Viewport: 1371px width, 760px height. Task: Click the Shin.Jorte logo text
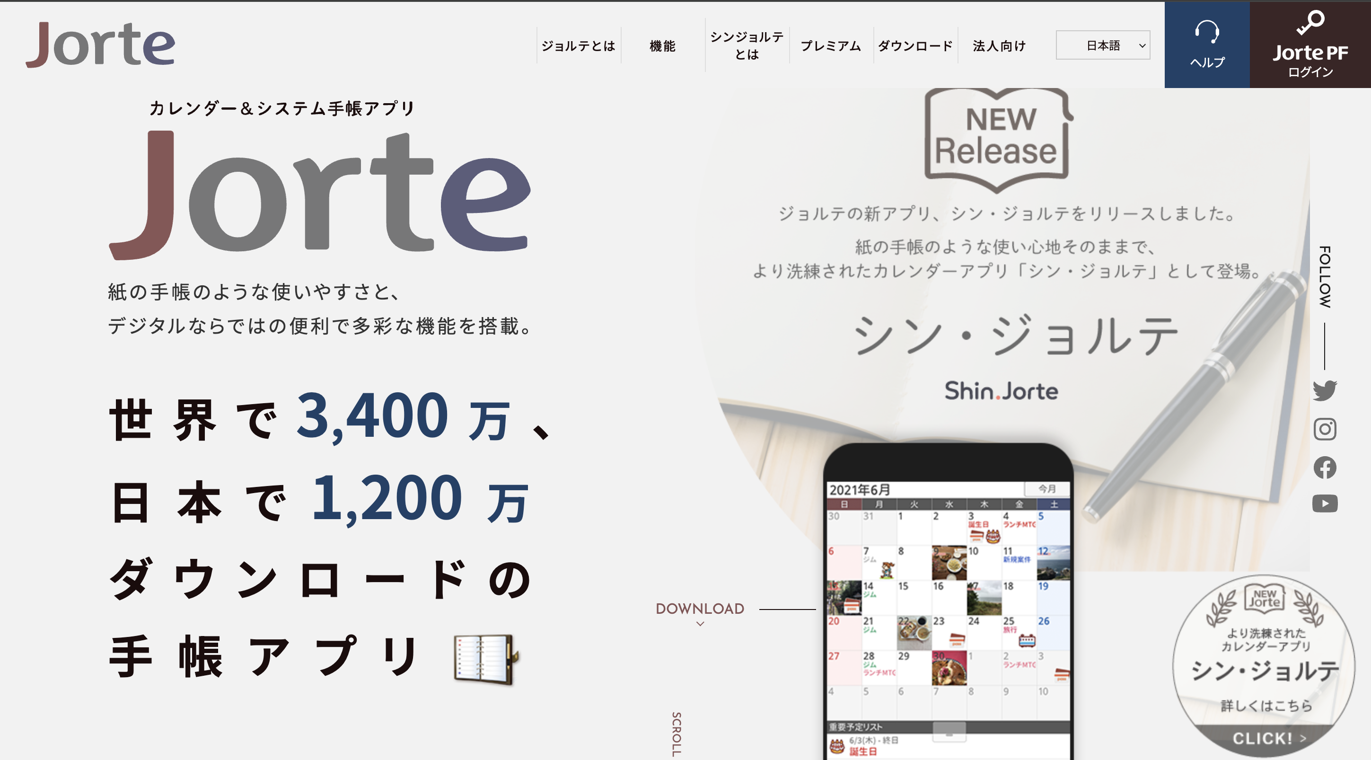[1001, 391]
